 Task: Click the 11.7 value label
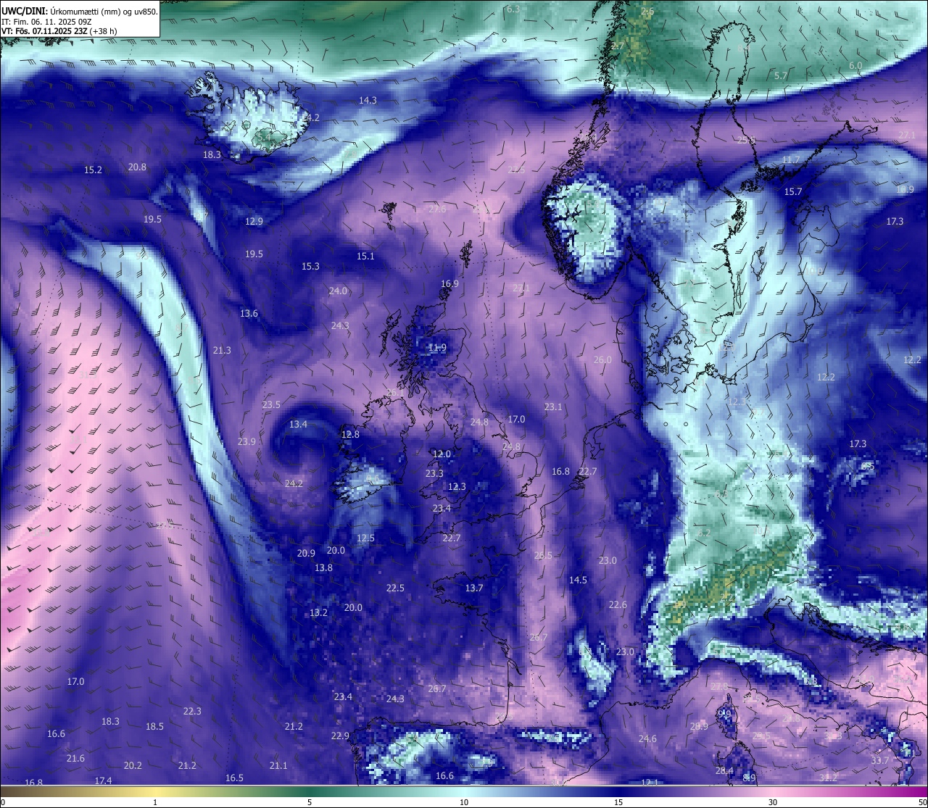tap(791, 159)
